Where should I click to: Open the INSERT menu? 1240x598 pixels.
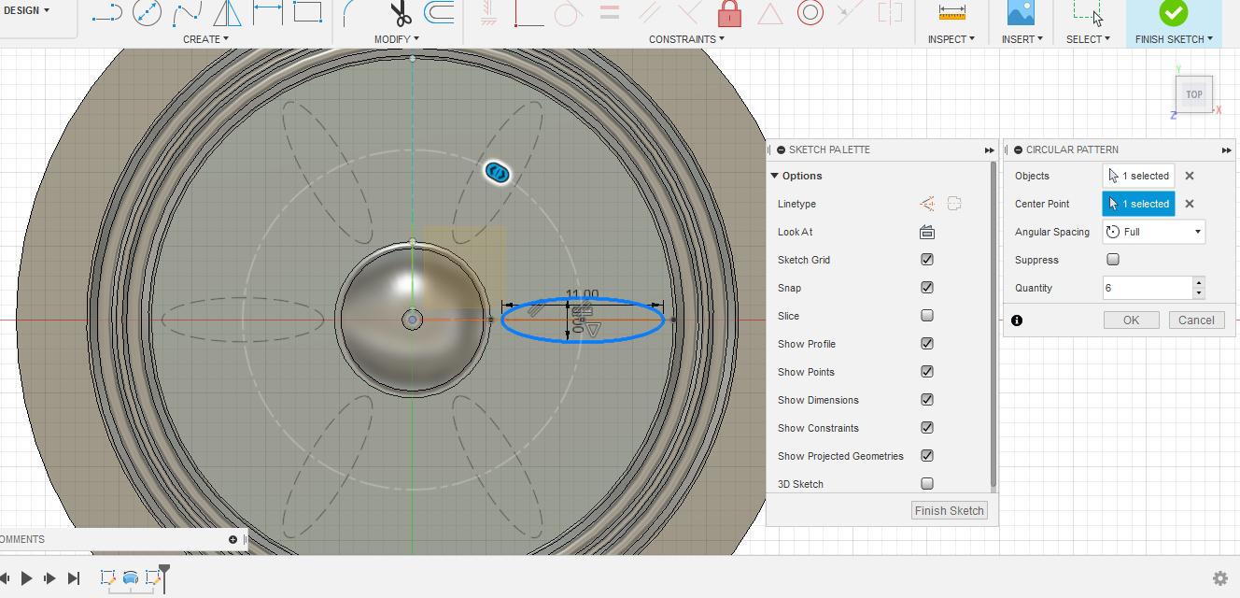click(x=1022, y=38)
